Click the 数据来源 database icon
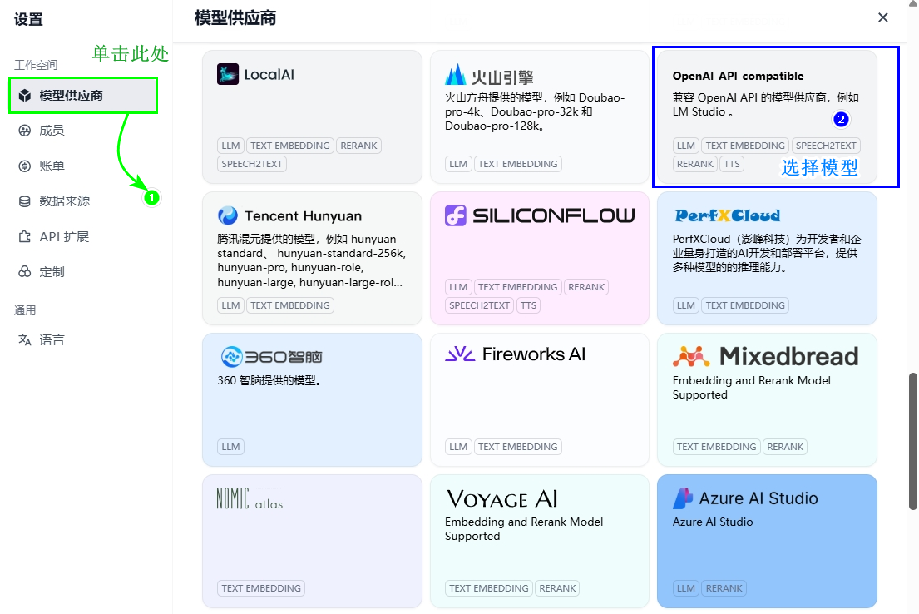This screenshot has height=614, width=919. 25,201
